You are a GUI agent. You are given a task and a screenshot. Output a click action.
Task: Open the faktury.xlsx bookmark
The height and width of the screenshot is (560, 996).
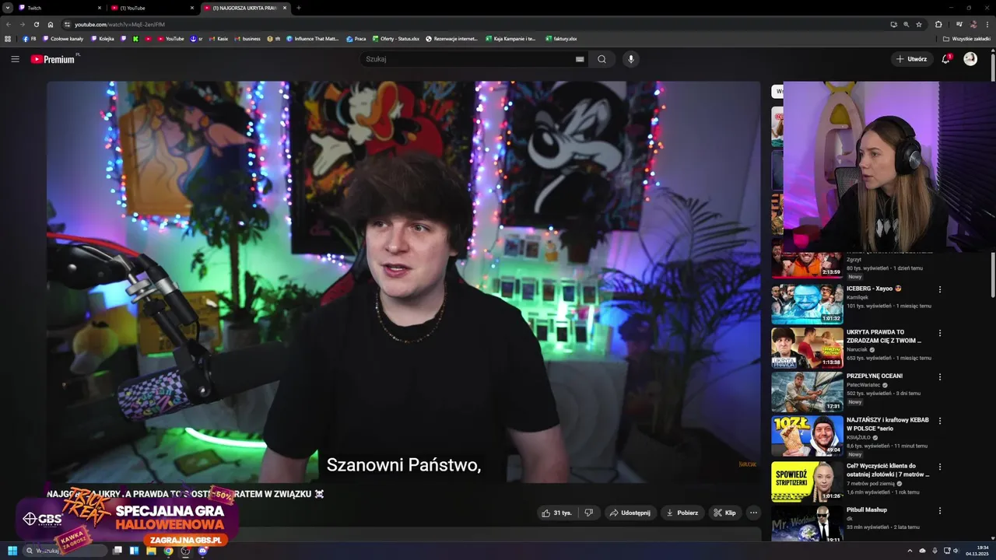(x=561, y=38)
